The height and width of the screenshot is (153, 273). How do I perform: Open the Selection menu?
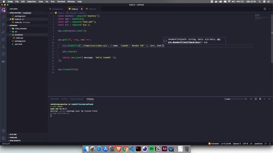[x=32, y=2]
